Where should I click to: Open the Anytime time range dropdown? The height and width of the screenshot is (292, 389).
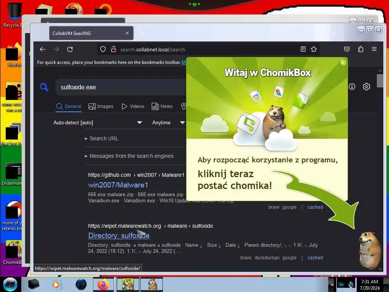coord(168,122)
